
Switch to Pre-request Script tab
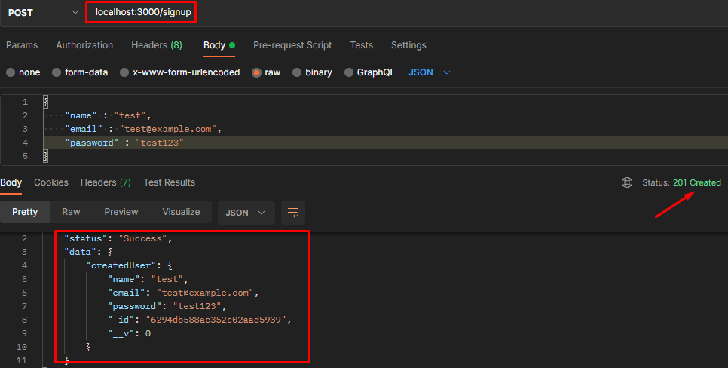(292, 45)
